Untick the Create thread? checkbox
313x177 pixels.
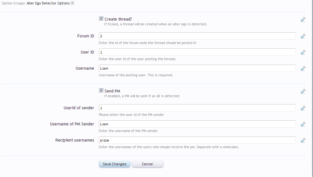101,19
